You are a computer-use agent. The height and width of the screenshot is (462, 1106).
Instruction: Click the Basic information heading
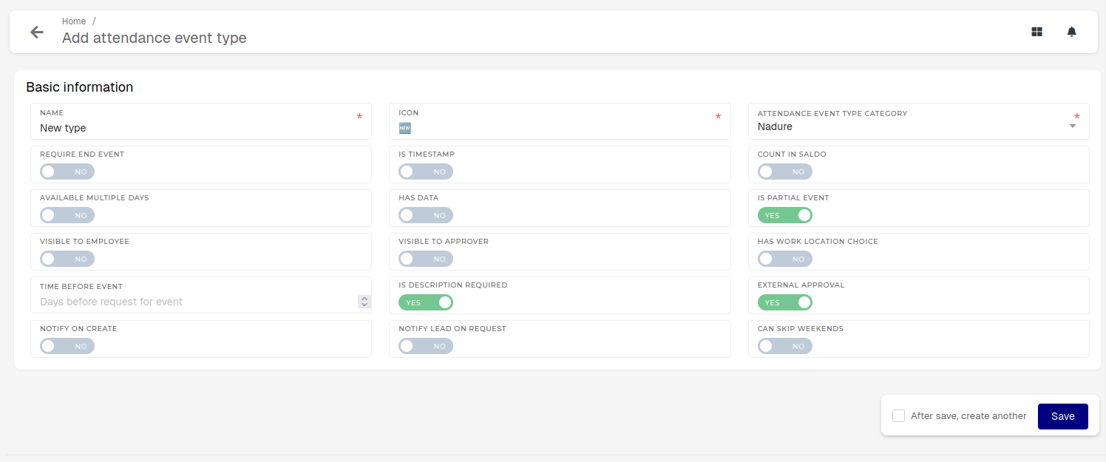click(80, 87)
